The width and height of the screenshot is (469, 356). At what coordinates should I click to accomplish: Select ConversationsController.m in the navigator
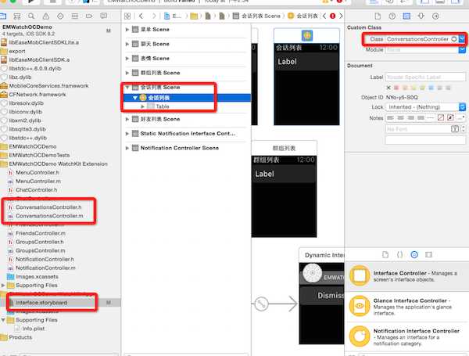[49, 216]
